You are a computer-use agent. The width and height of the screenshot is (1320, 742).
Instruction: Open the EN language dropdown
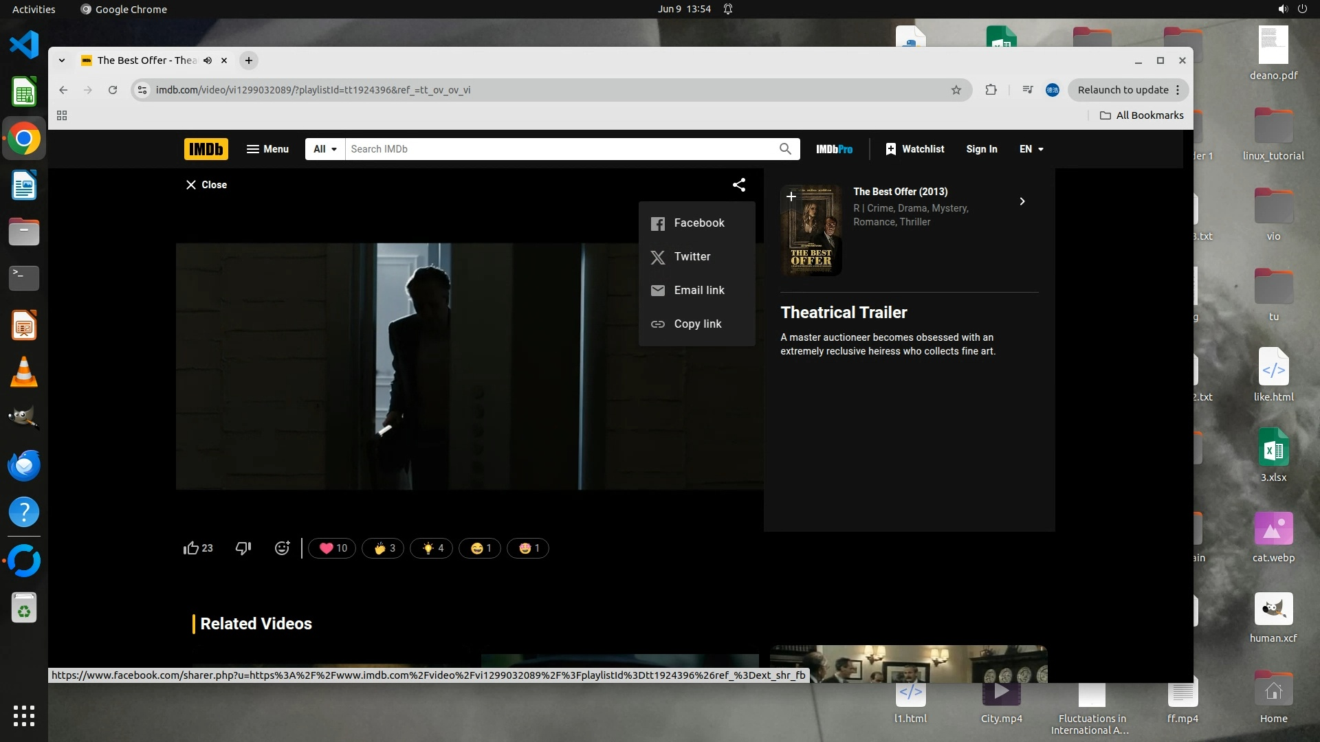pyautogui.click(x=1031, y=149)
